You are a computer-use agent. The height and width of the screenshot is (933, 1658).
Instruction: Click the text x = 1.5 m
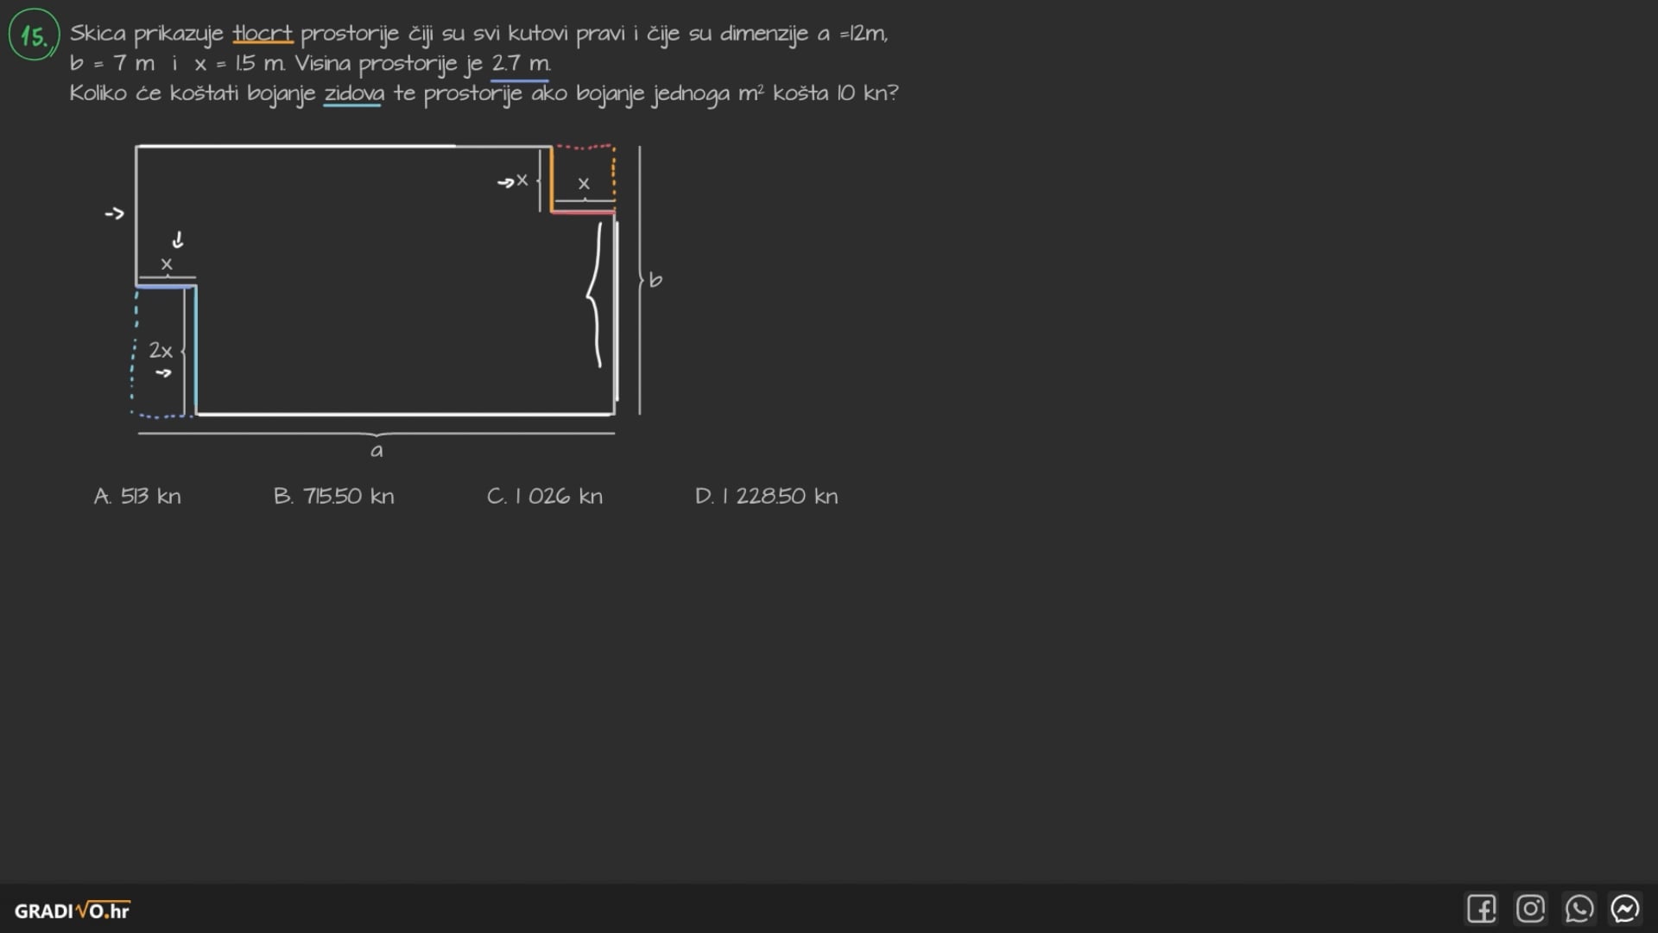click(x=239, y=63)
